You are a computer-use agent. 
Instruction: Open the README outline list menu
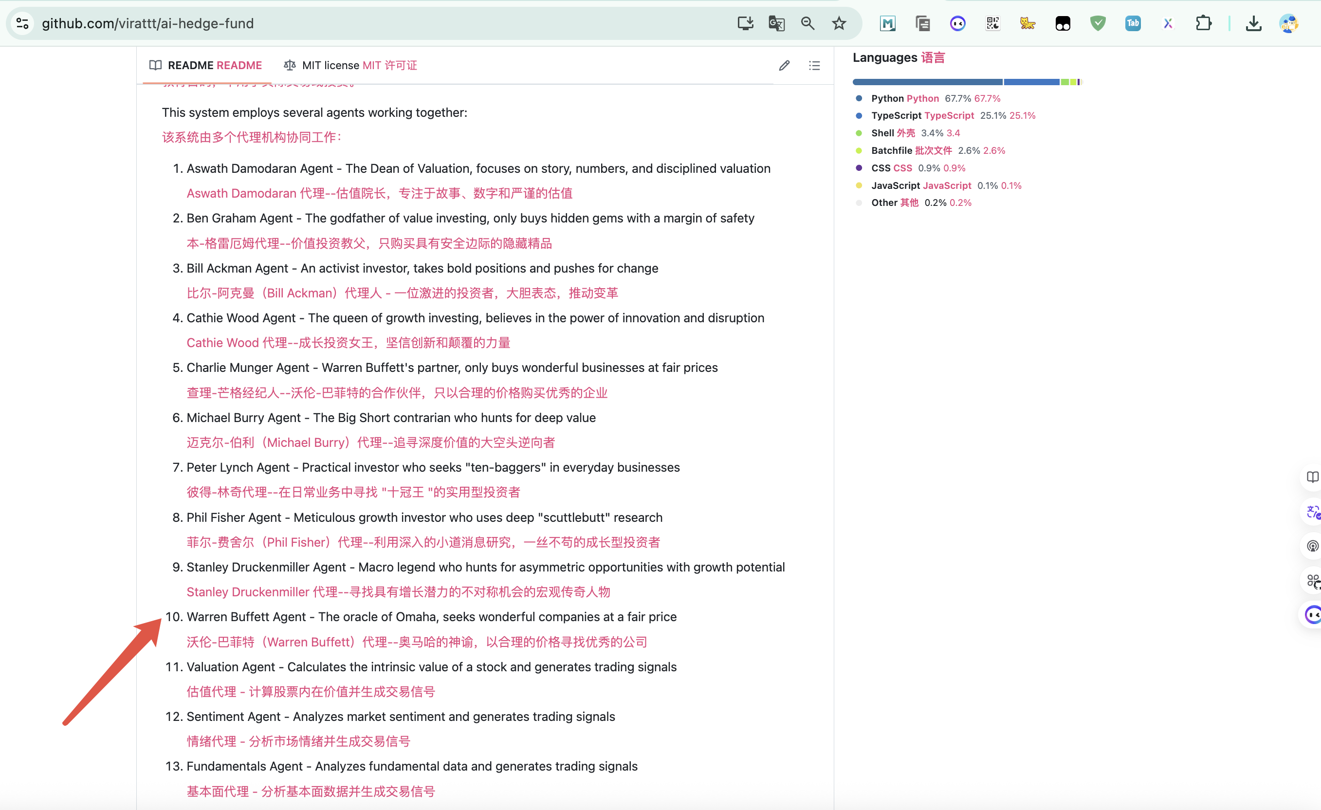814,65
